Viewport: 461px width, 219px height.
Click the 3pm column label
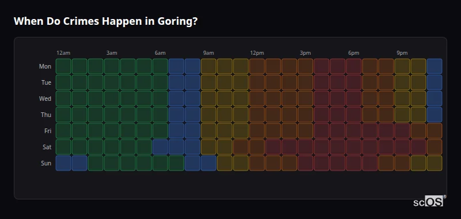[305, 53]
